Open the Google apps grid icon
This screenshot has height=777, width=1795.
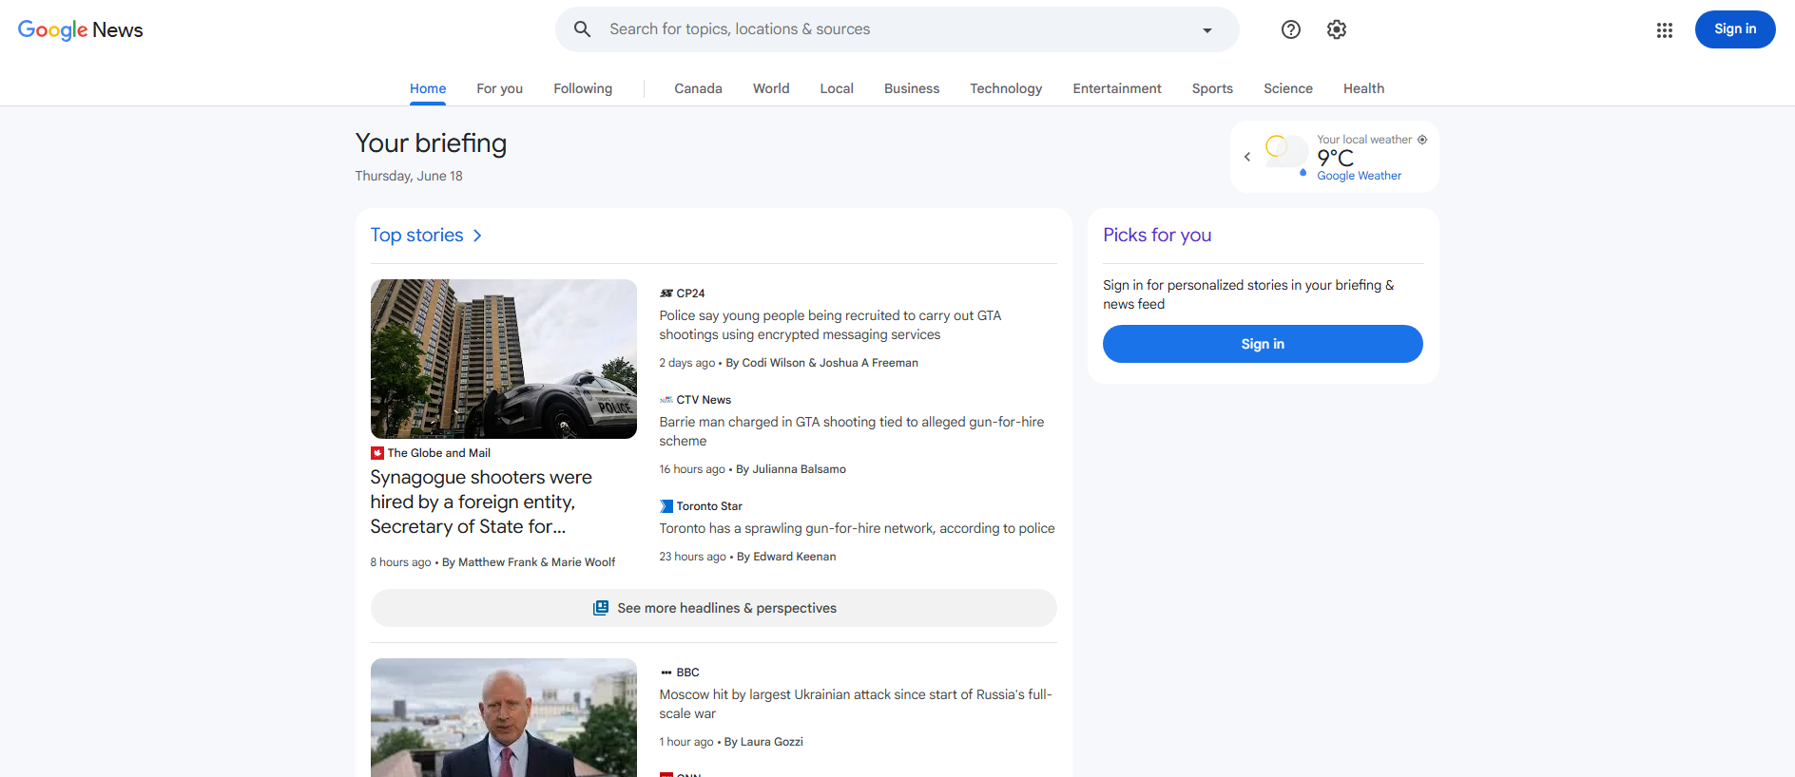point(1664,30)
